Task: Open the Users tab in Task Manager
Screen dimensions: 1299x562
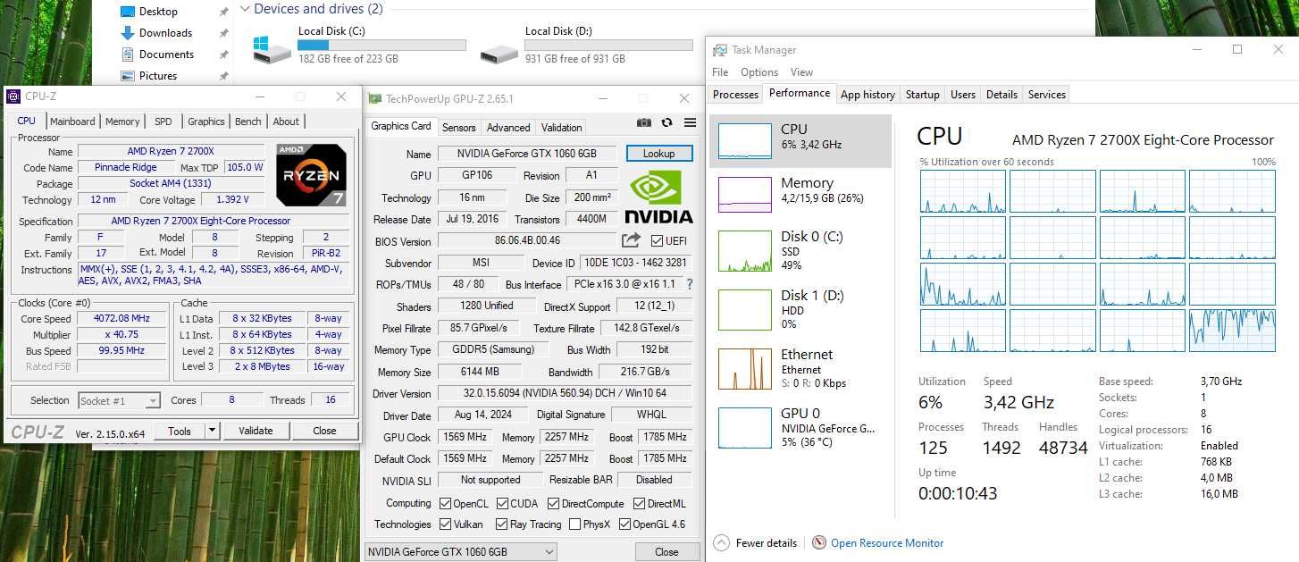Action: (x=963, y=94)
